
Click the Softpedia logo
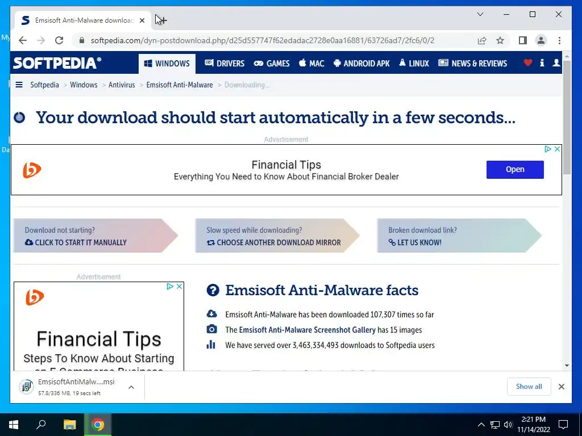[x=57, y=63]
